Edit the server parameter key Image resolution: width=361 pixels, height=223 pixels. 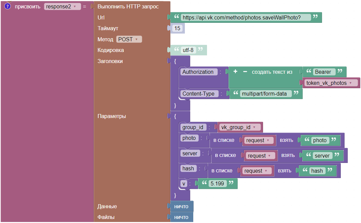[190, 154]
